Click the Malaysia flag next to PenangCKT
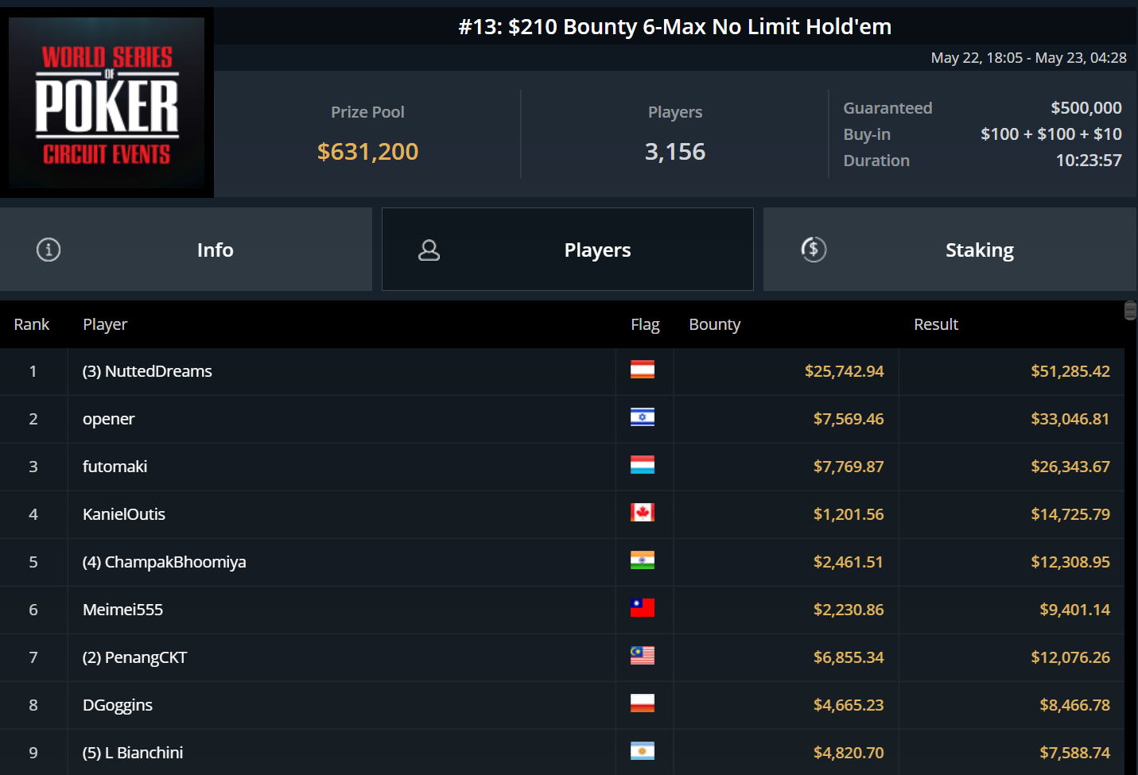The image size is (1138, 775). coord(643,656)
